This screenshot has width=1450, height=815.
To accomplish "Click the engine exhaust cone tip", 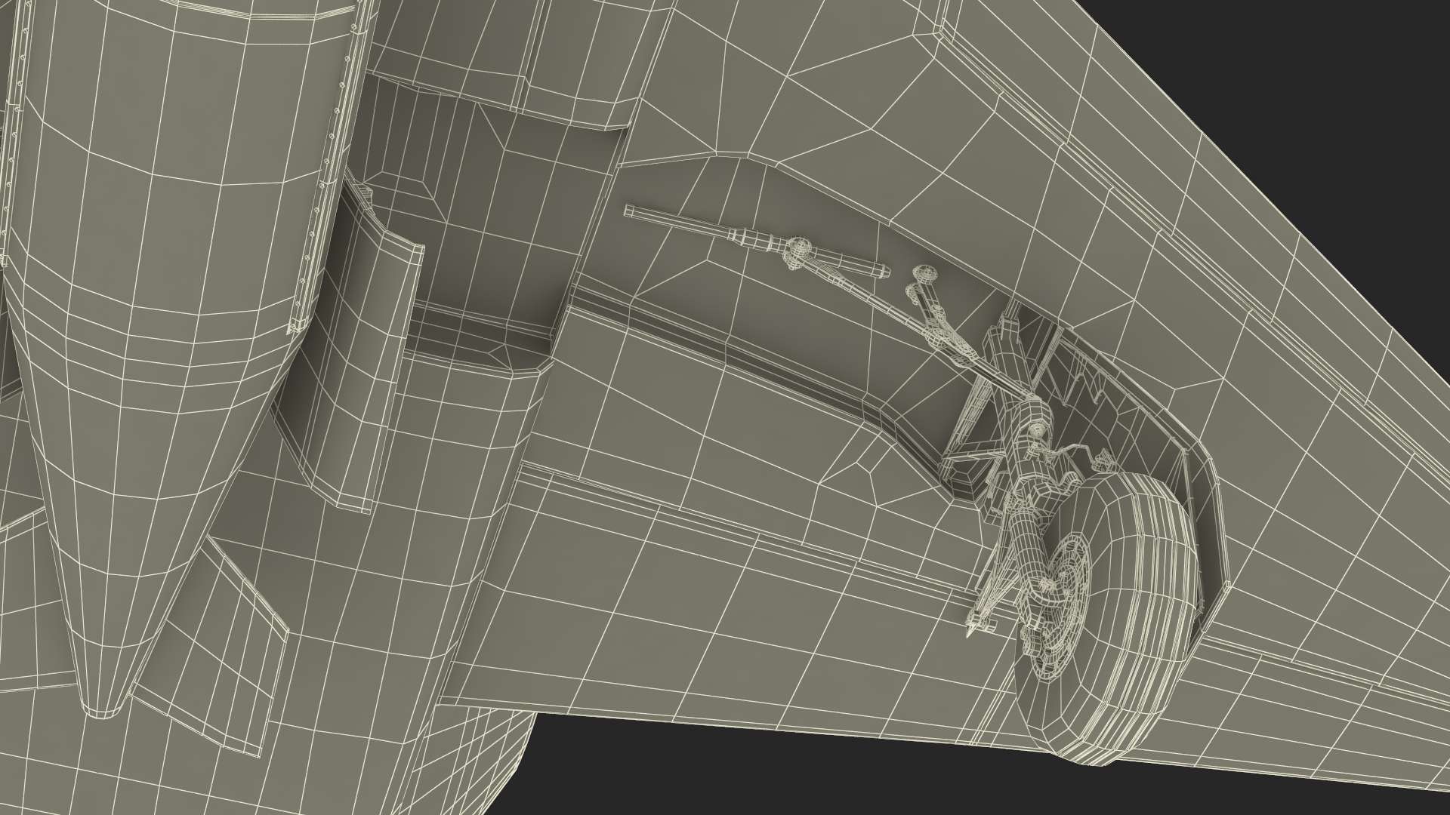I will click(102, 708).
